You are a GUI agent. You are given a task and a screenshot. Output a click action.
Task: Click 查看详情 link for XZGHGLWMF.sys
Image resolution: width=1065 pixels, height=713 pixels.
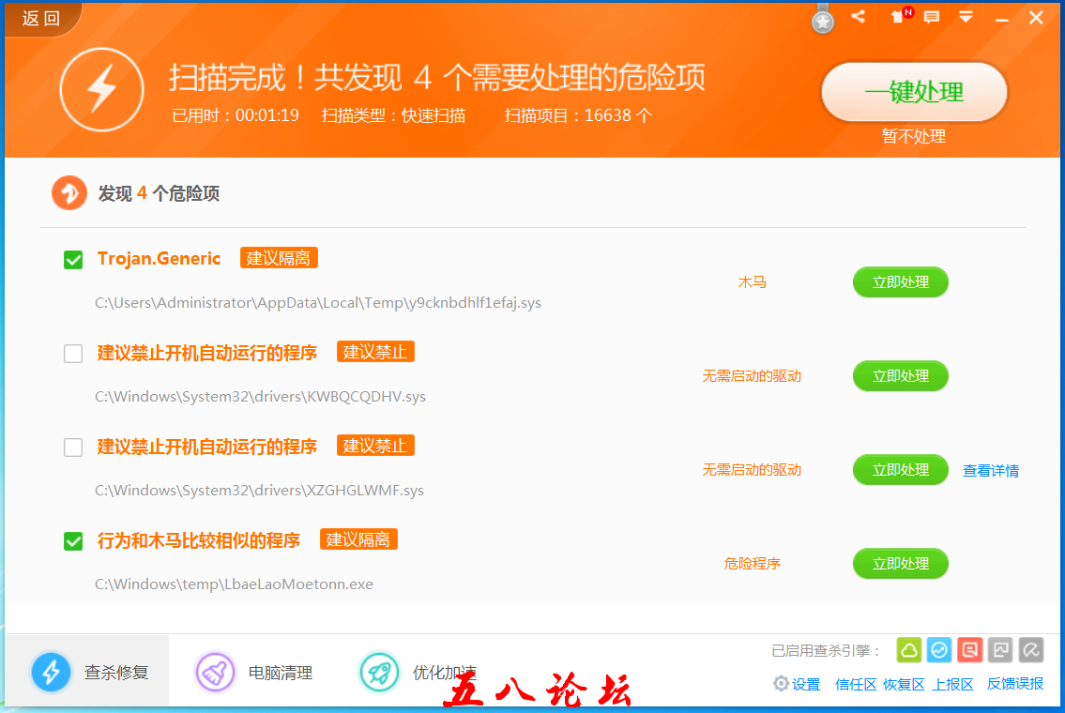991,471
